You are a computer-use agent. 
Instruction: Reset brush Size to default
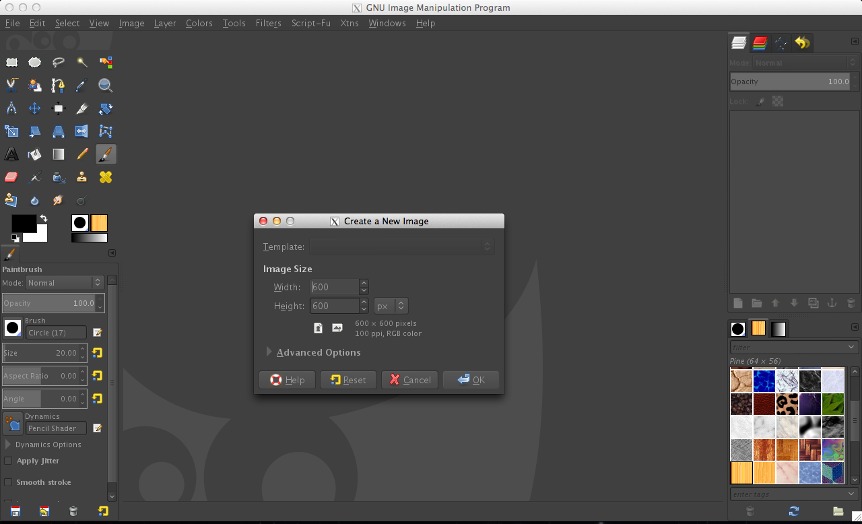97,353
